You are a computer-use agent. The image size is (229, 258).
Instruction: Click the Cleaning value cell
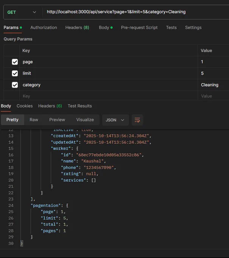pos(213,85)
